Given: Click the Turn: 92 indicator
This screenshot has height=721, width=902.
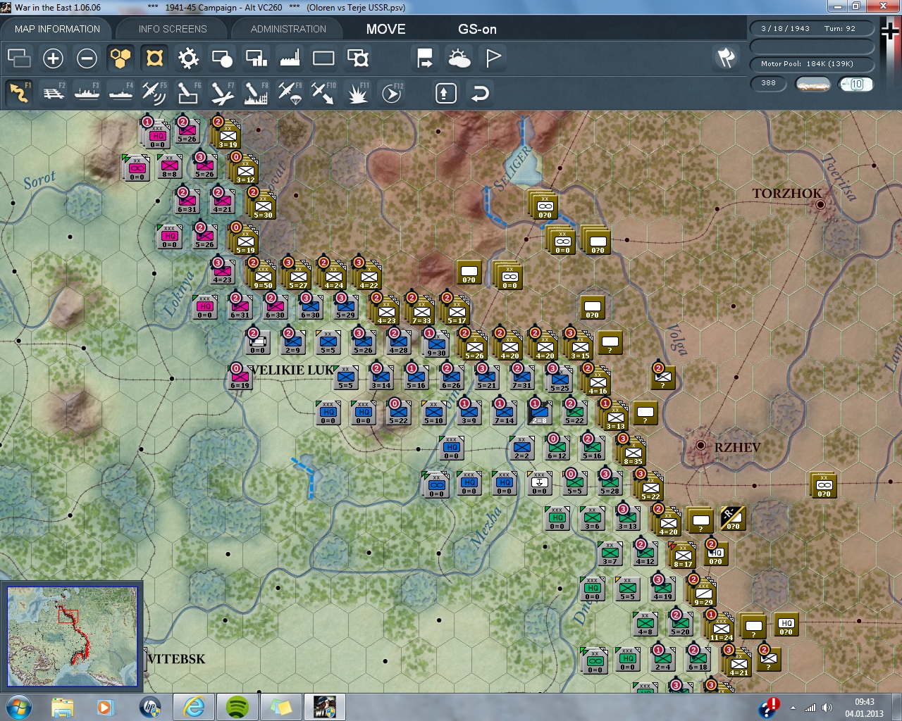Looking at the screenshot, I should click(x=839, y=28).
